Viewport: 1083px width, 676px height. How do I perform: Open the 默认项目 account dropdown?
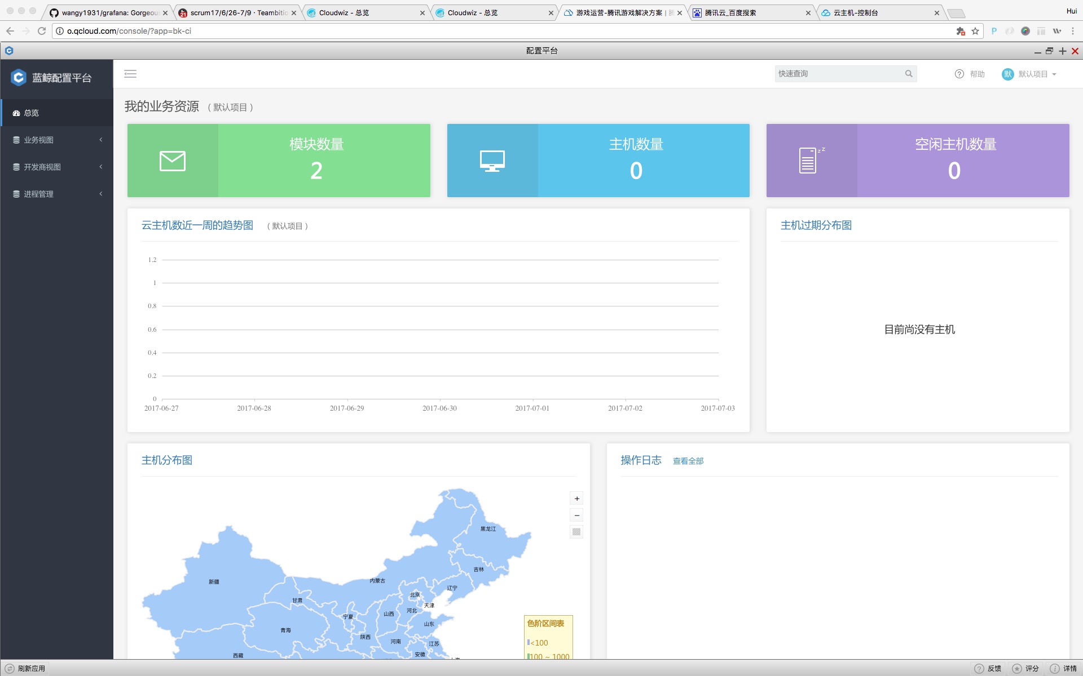1032,74
